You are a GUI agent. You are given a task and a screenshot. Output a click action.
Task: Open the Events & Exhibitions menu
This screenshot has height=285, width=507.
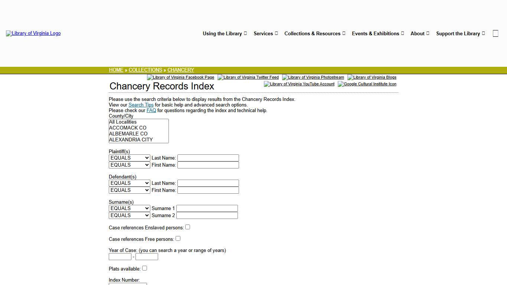click(x=376, y=33)
